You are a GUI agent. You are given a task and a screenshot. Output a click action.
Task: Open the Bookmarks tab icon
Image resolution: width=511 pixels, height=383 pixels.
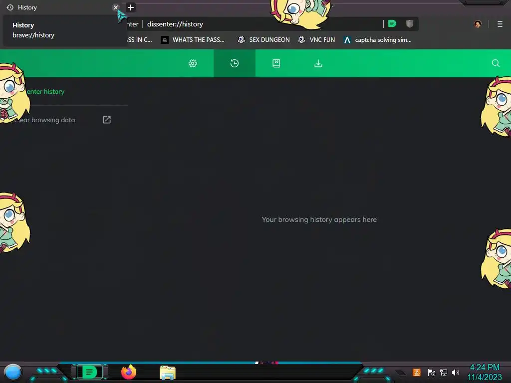click(x=276, y=63)
